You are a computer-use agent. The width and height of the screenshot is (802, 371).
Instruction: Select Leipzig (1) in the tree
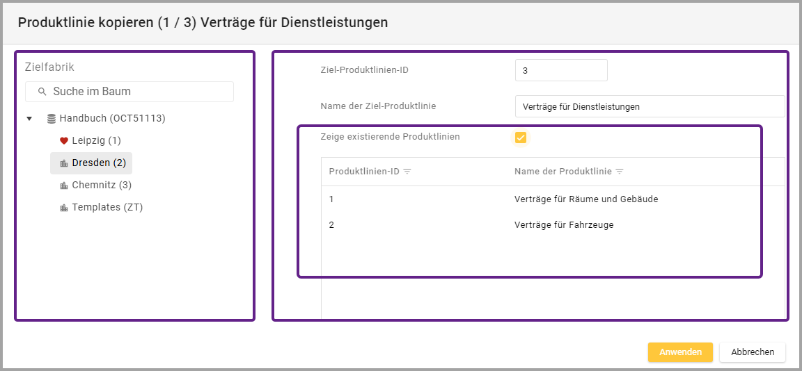[x=96, y=140]
